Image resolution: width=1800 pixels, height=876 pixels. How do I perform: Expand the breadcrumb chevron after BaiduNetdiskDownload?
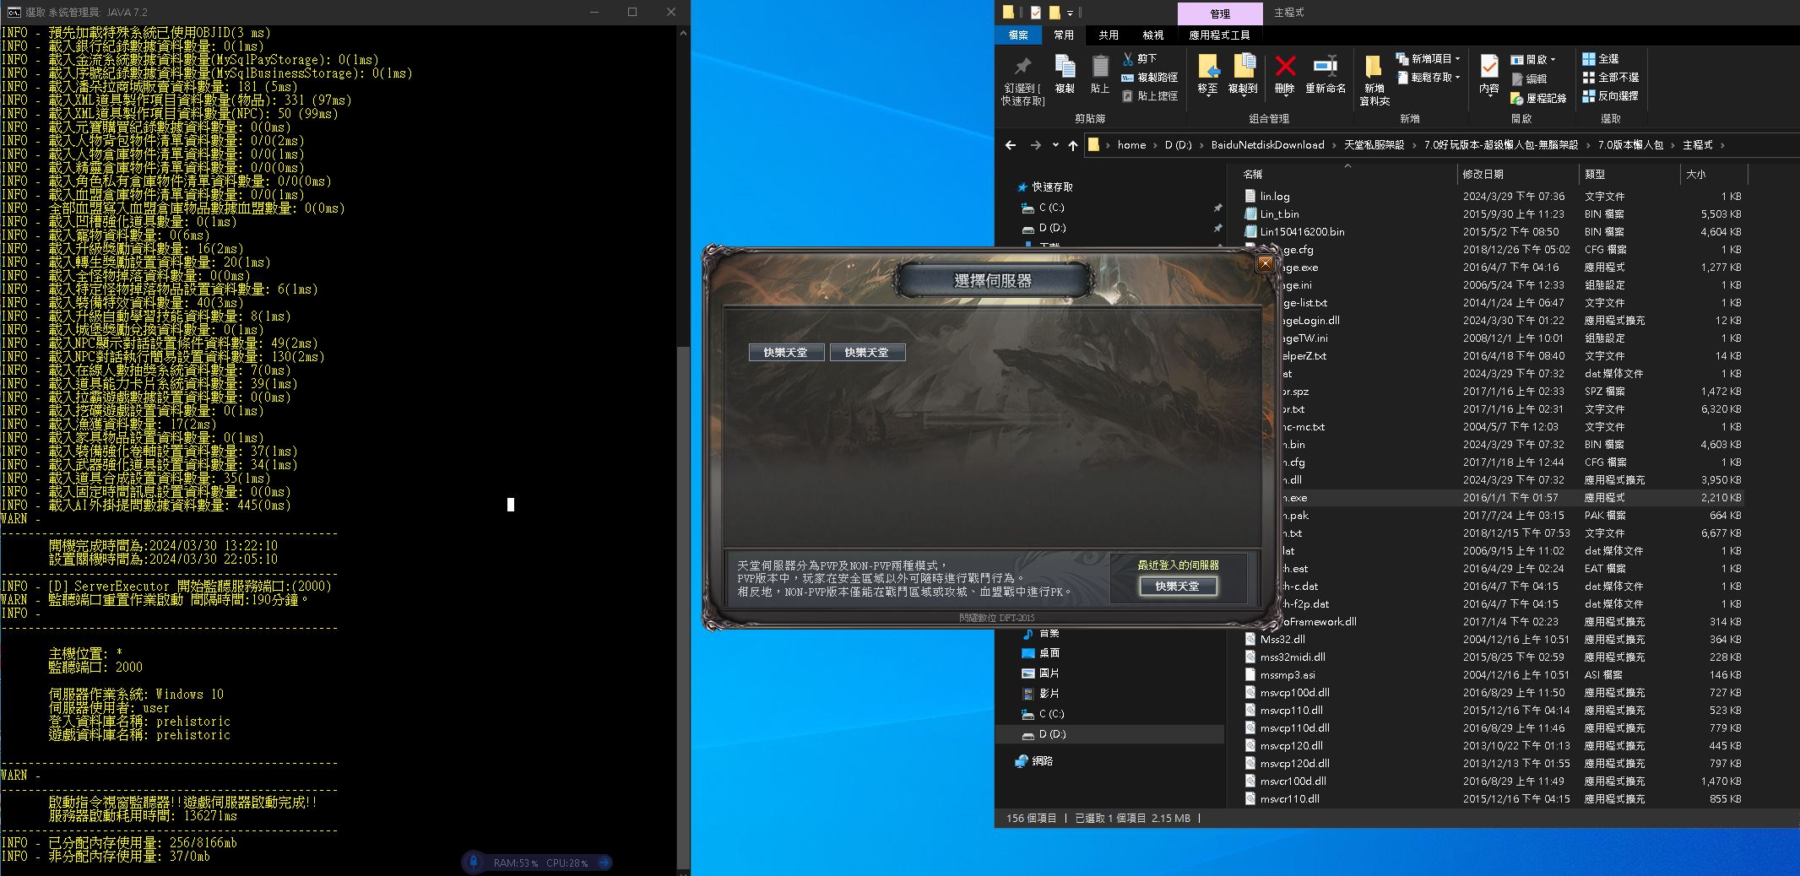[1334, 145]
